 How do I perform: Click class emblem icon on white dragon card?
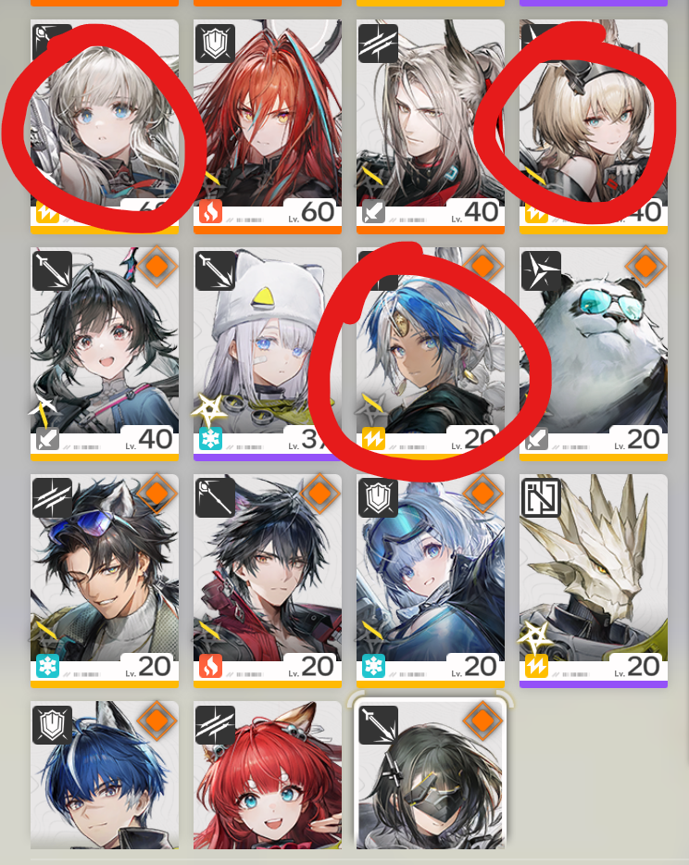click(x=541, y=497)
